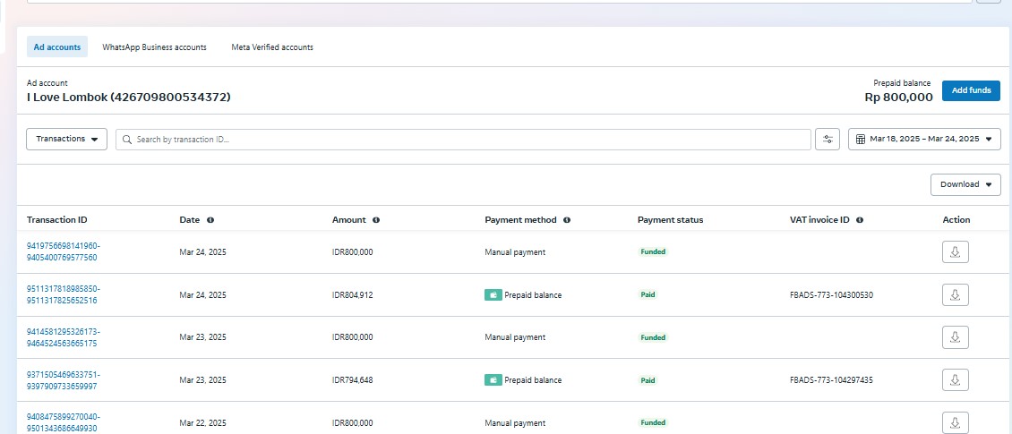The width and height of the screenshot is (1012, 434).
Task: Open the Mar 18 – Mar 24 date range picker
Action: click(924, 140)
